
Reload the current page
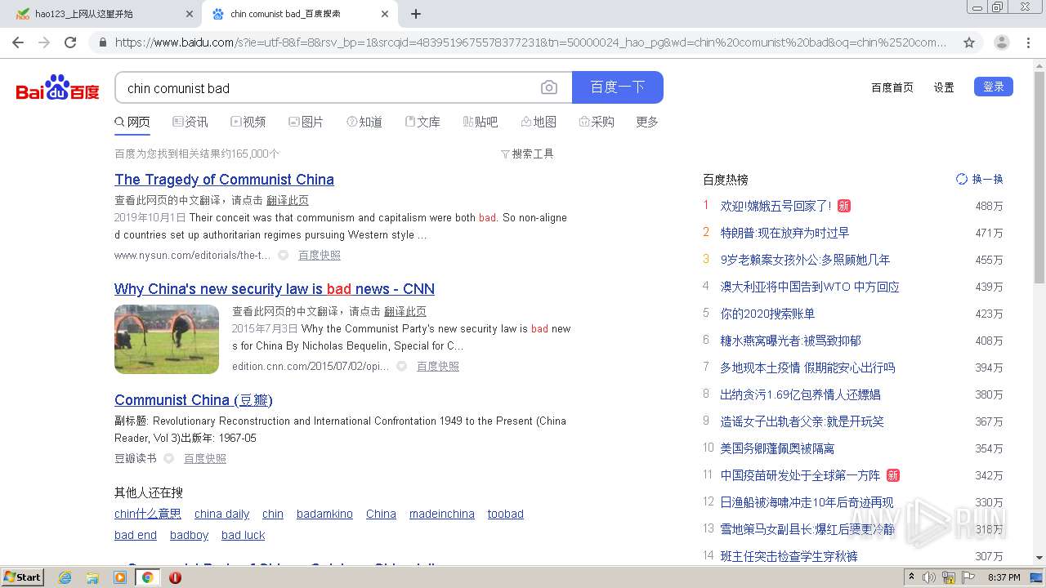(x=70, y=42)
